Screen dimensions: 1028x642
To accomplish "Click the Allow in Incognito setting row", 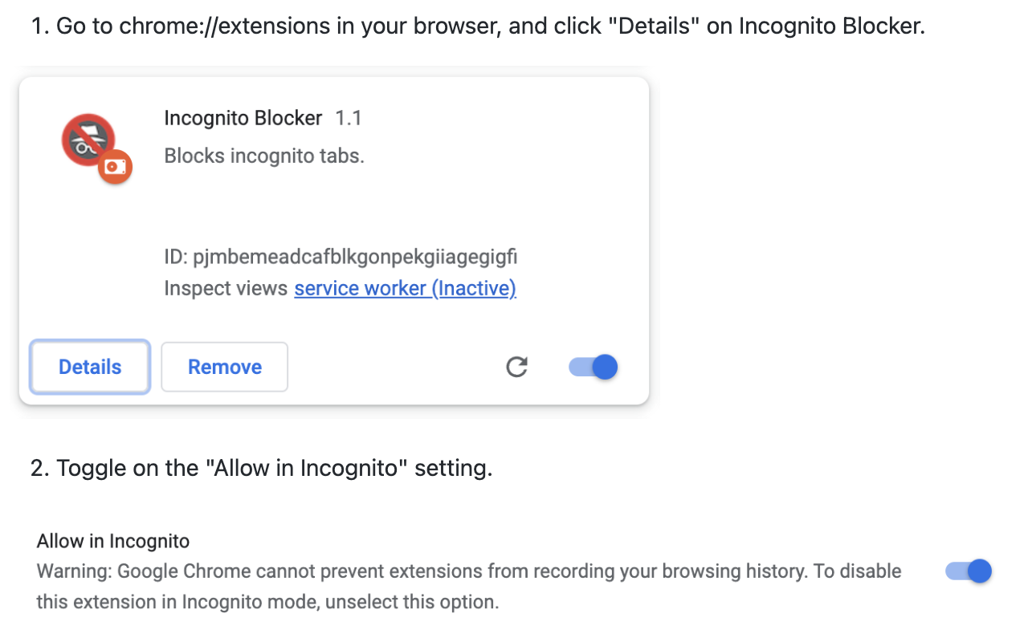I will [x=112, y=541].
